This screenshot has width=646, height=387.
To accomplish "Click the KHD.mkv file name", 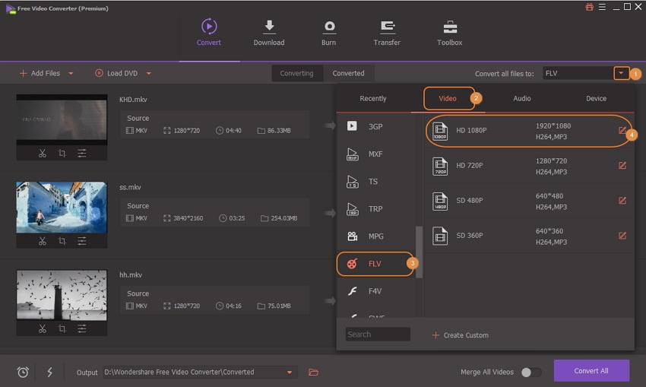I will click(x=133, y=100).
